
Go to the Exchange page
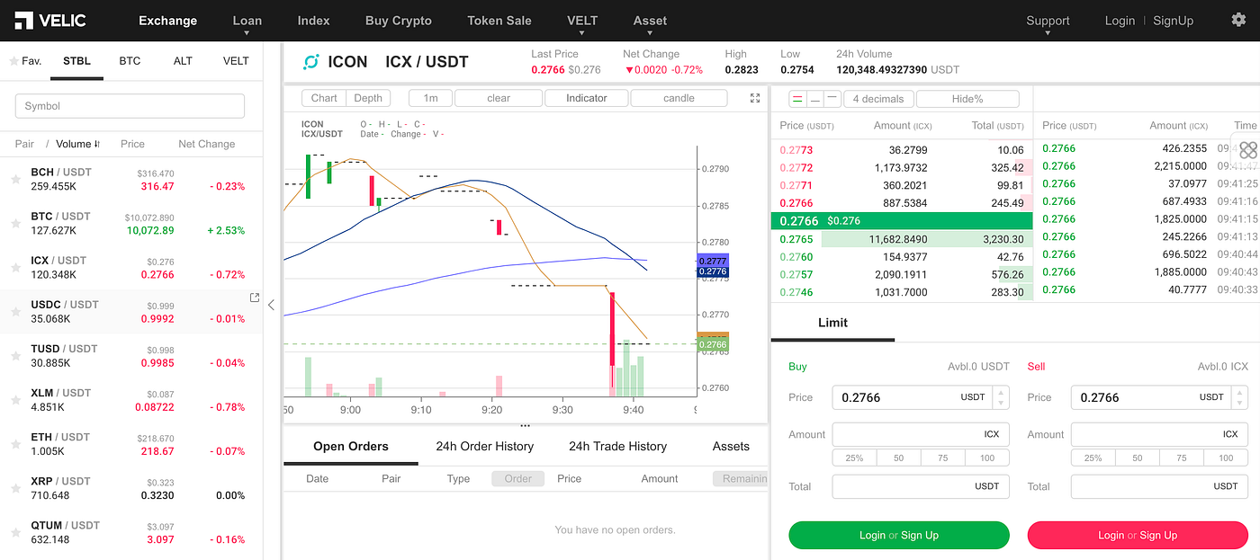pyautogui.click(x=167, y=20)
